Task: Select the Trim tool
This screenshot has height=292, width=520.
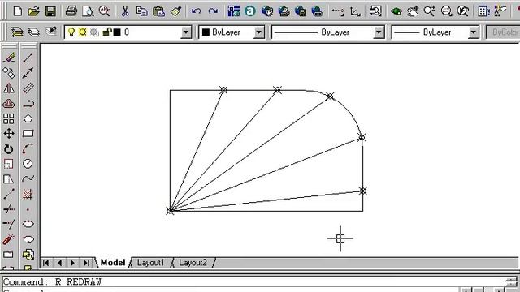Action: point(9,209)
